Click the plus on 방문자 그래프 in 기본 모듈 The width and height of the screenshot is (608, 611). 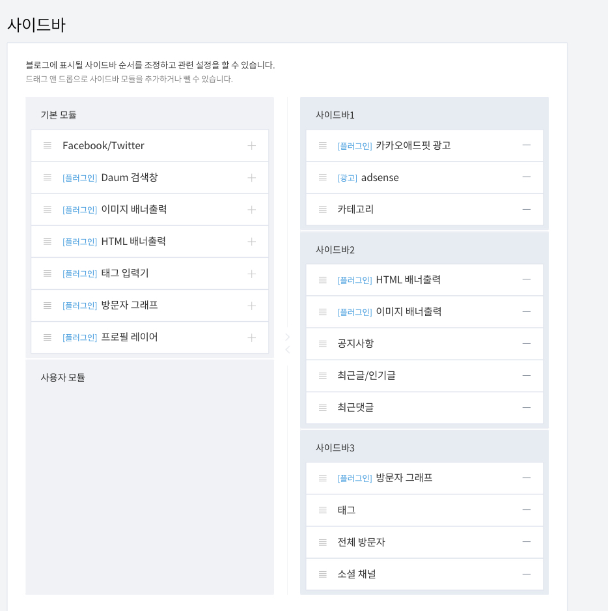(x=252, y=305)
